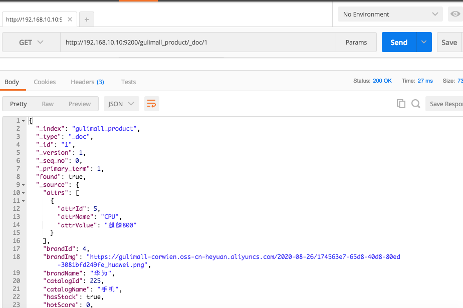Switch to the Cookies tab

[45, 82]
